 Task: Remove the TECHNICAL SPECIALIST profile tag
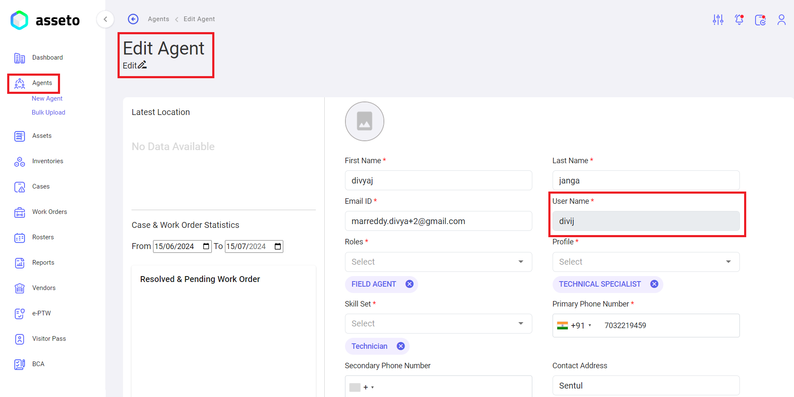654,284
